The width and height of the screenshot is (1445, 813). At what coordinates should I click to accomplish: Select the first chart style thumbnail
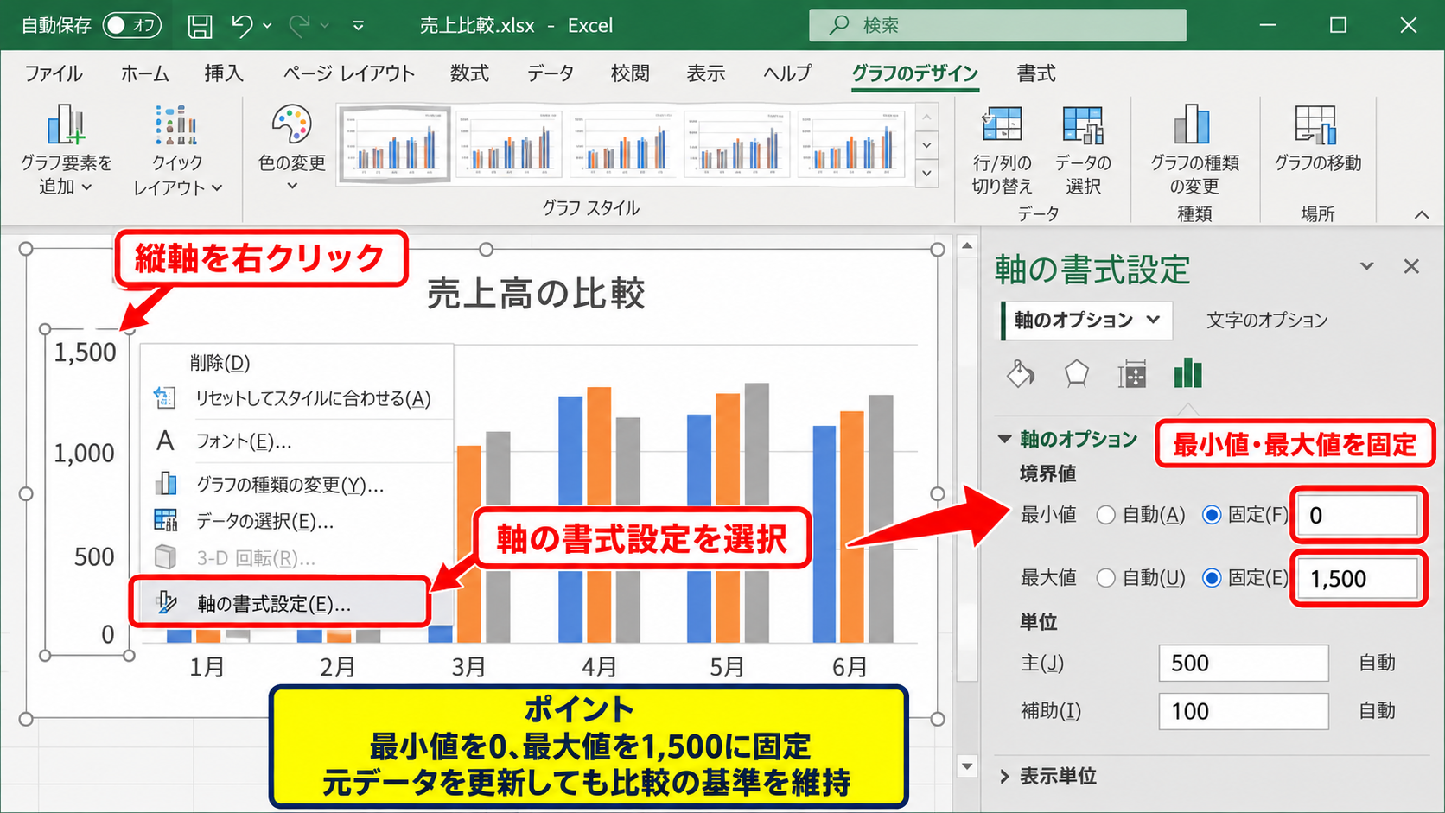[x=394, y=143]
